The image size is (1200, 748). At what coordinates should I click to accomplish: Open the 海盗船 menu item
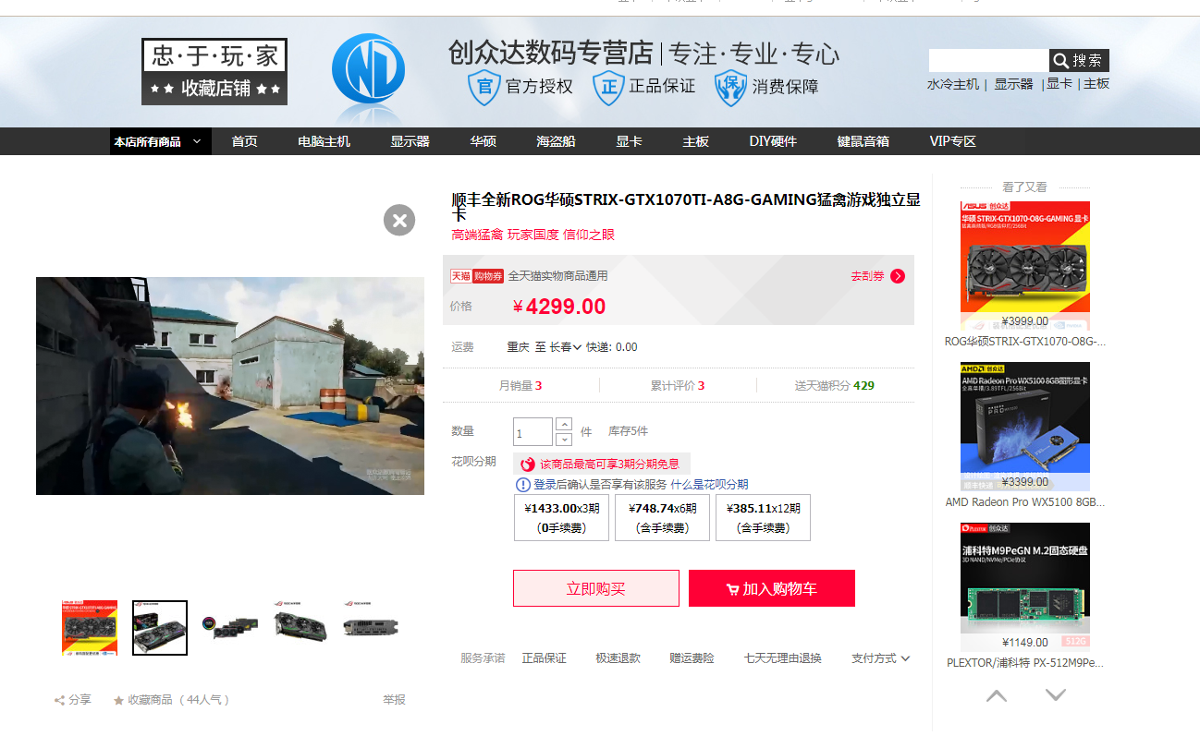[x=556, y=141]
